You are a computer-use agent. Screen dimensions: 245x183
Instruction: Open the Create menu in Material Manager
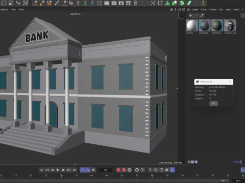pos(195,10)
